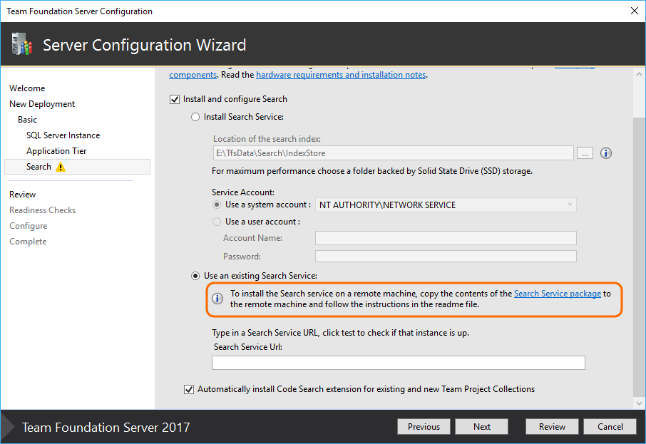The image size is (646, 444).
Task: Choose Use a system account radio button
Action: coord(217,205)
